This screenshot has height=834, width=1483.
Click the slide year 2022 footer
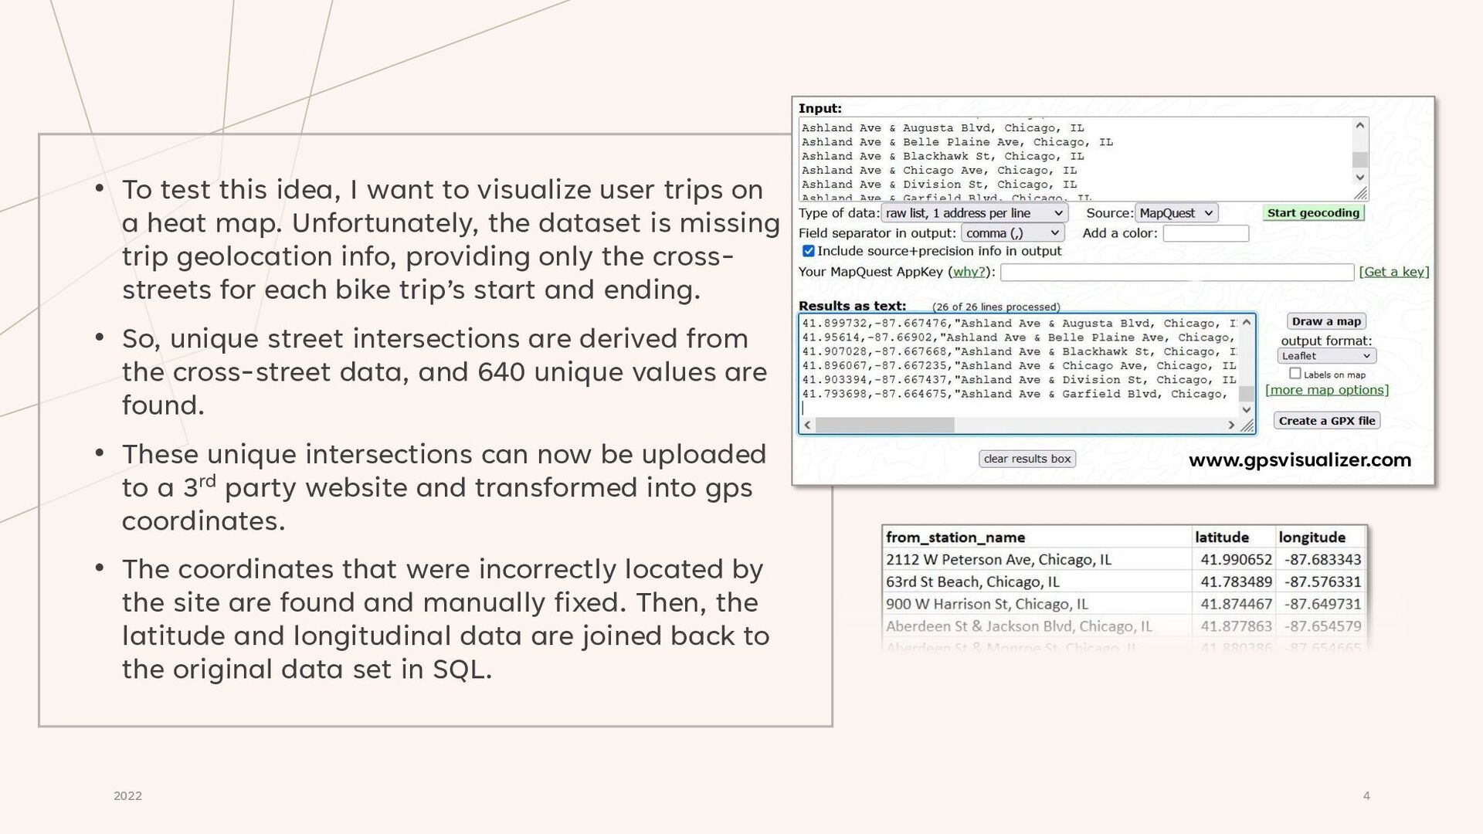pos(127,796)
